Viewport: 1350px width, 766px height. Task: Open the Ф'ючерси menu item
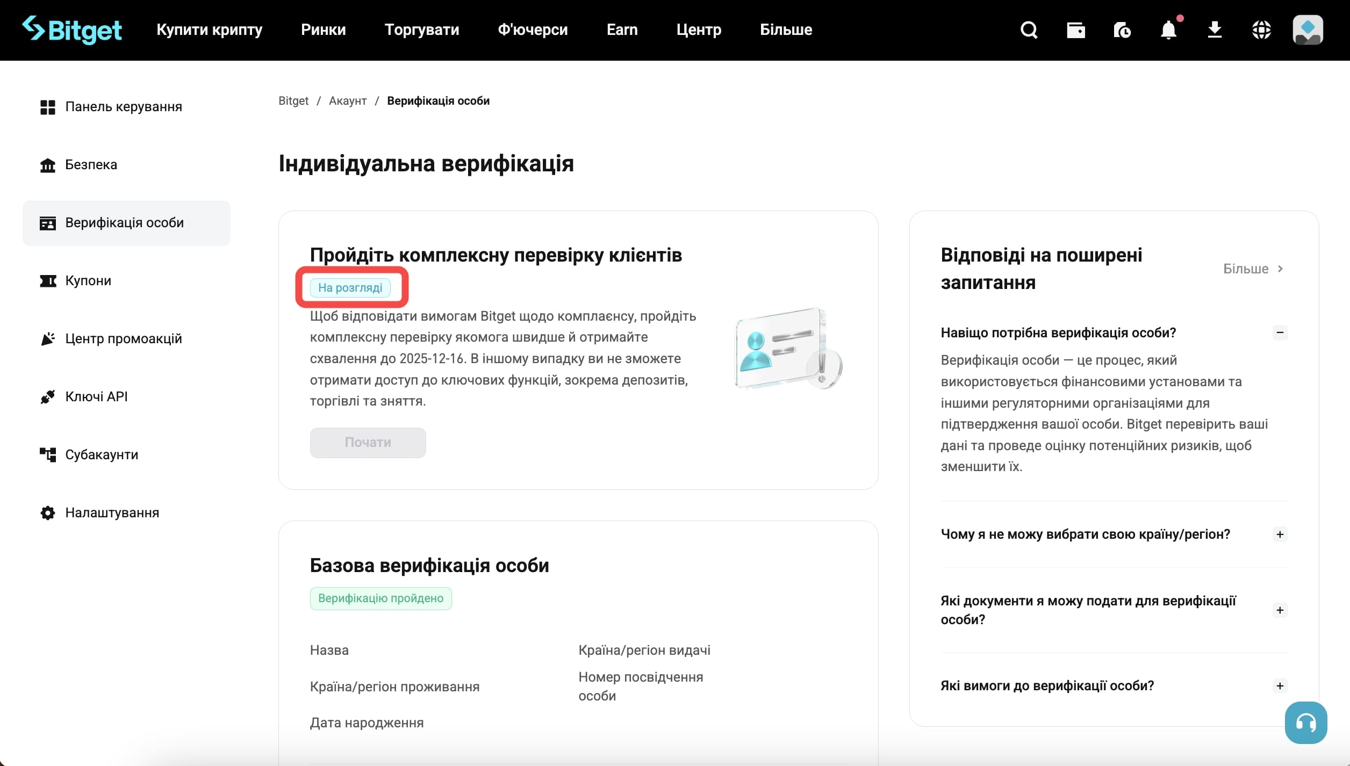pos(533,30)
